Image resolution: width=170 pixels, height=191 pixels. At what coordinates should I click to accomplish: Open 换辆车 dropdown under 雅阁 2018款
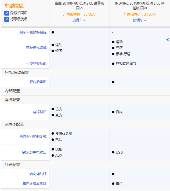coord(79,20)
